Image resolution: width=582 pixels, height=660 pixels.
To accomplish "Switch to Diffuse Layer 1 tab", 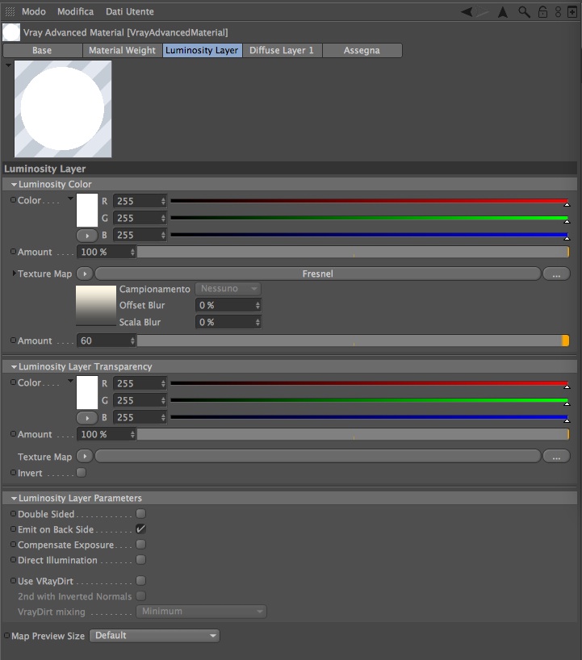I will pyautogui.click(x=282, y=51).
